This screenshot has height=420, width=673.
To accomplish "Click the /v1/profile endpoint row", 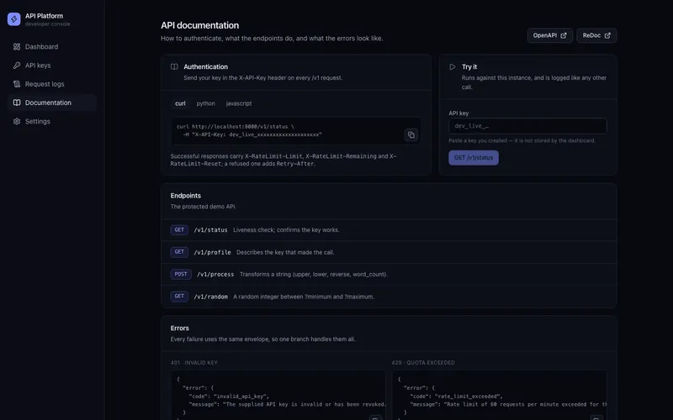I will [389, 252].
